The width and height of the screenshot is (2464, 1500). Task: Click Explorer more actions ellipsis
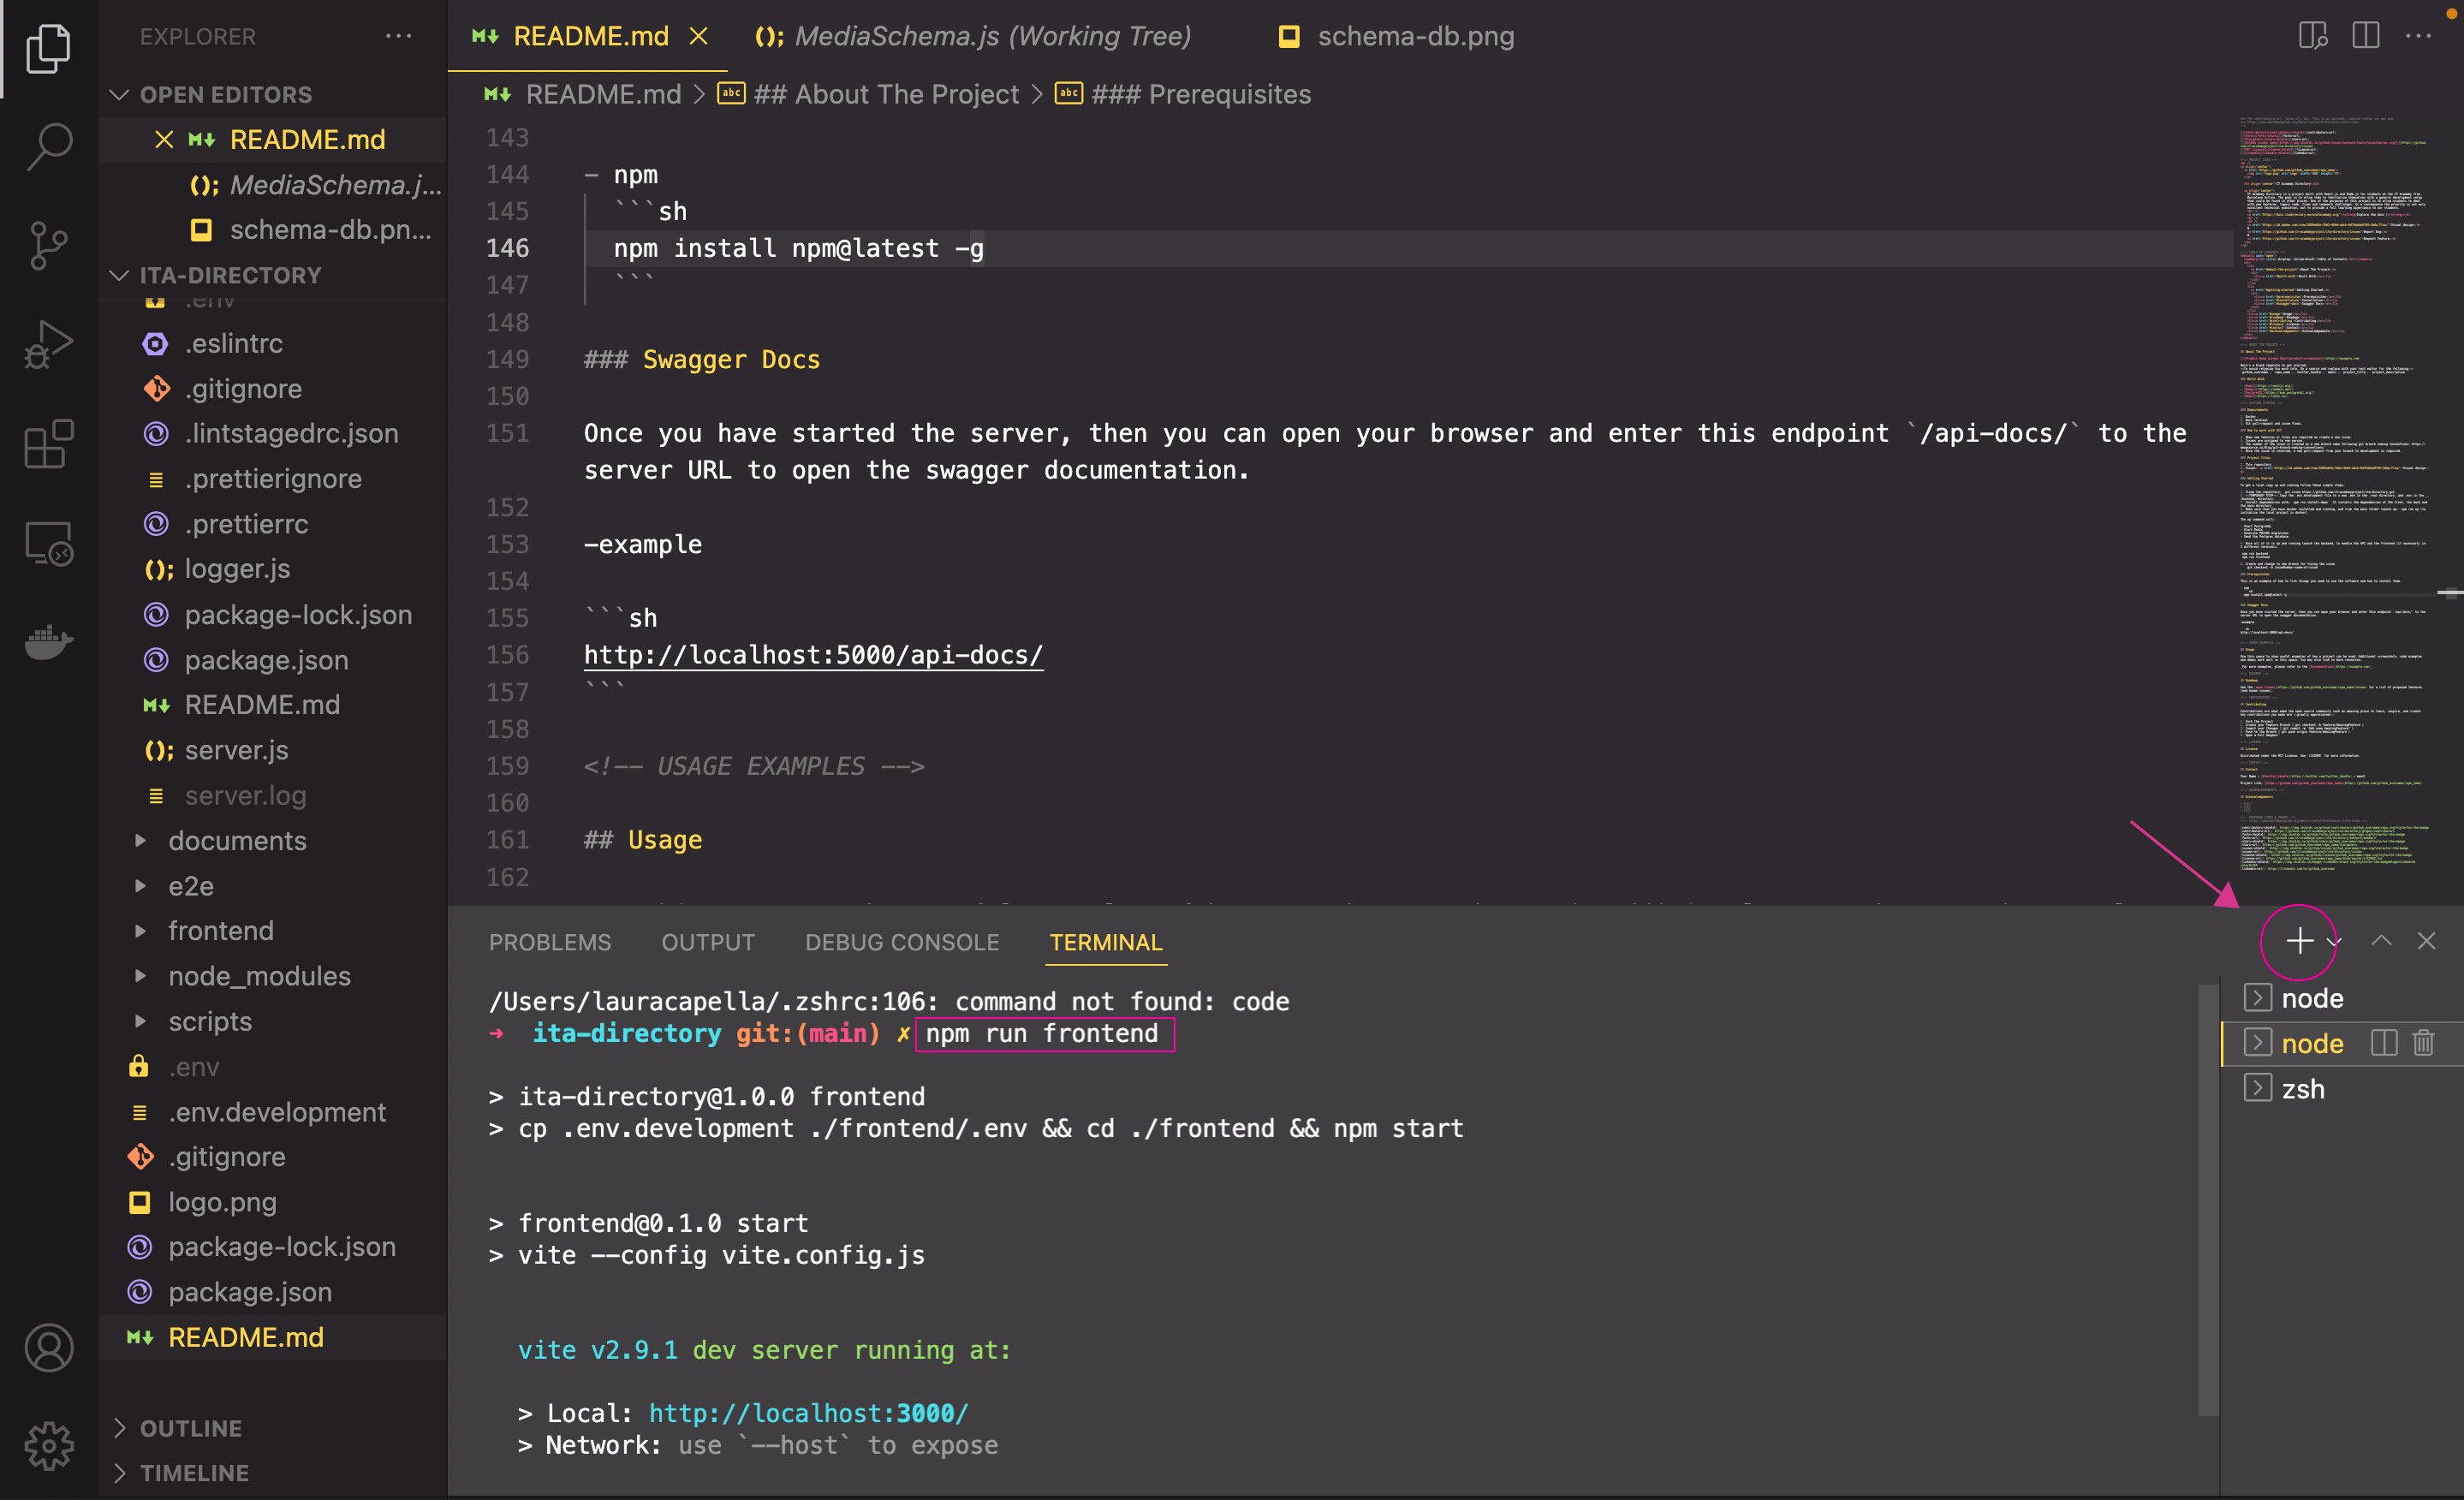point(399,36)
